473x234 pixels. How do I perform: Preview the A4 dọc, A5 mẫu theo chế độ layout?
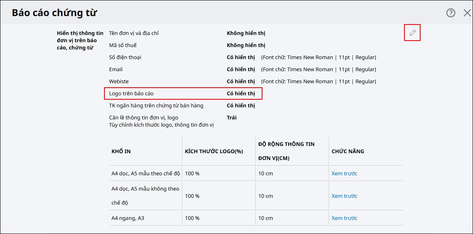[x=344, y=173]
